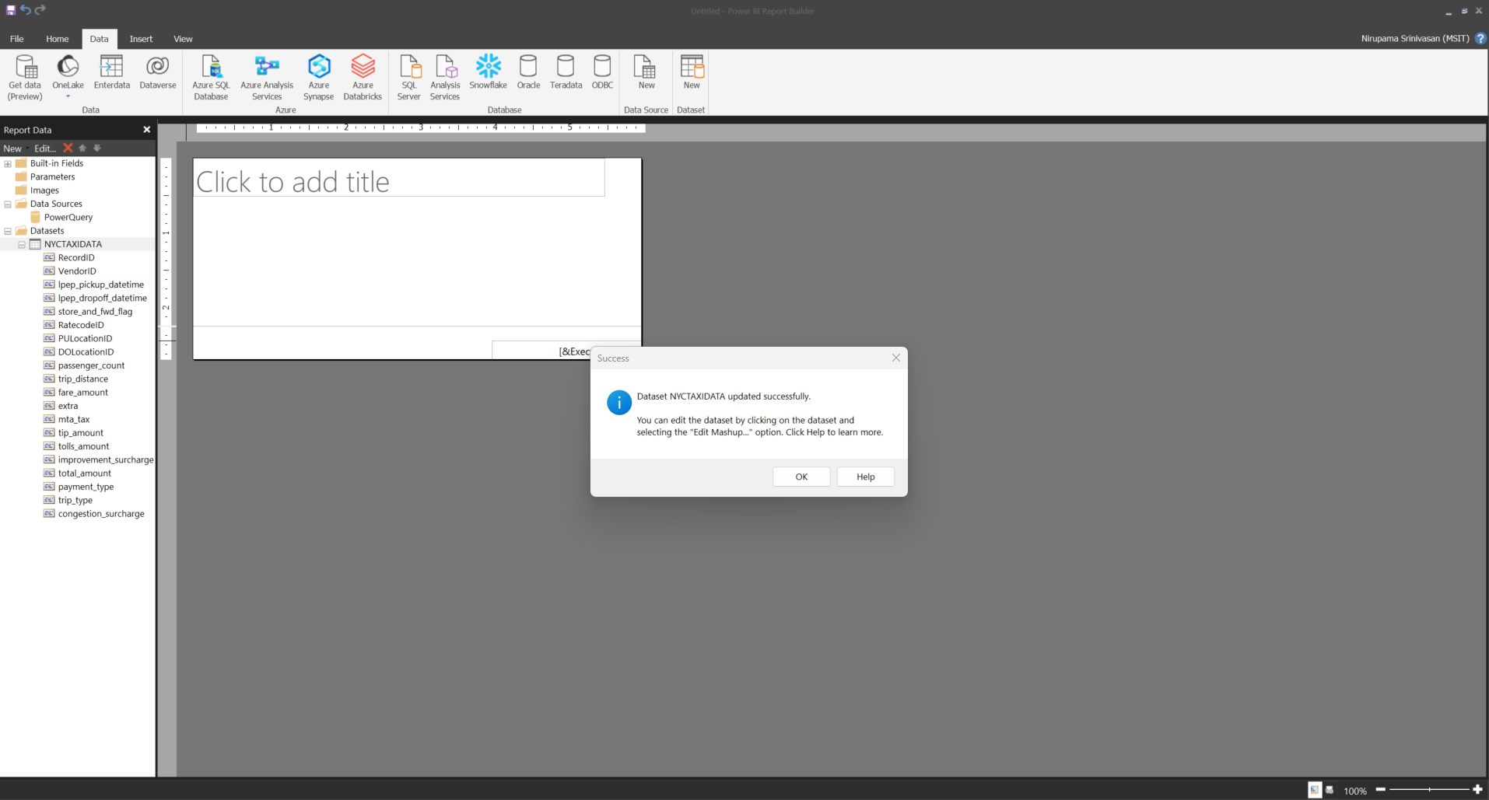
Task: Expand the Built-in Fields folder
Action: (8, 164)
